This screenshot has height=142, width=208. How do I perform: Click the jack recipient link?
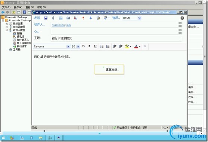click(x=69, y=25)
